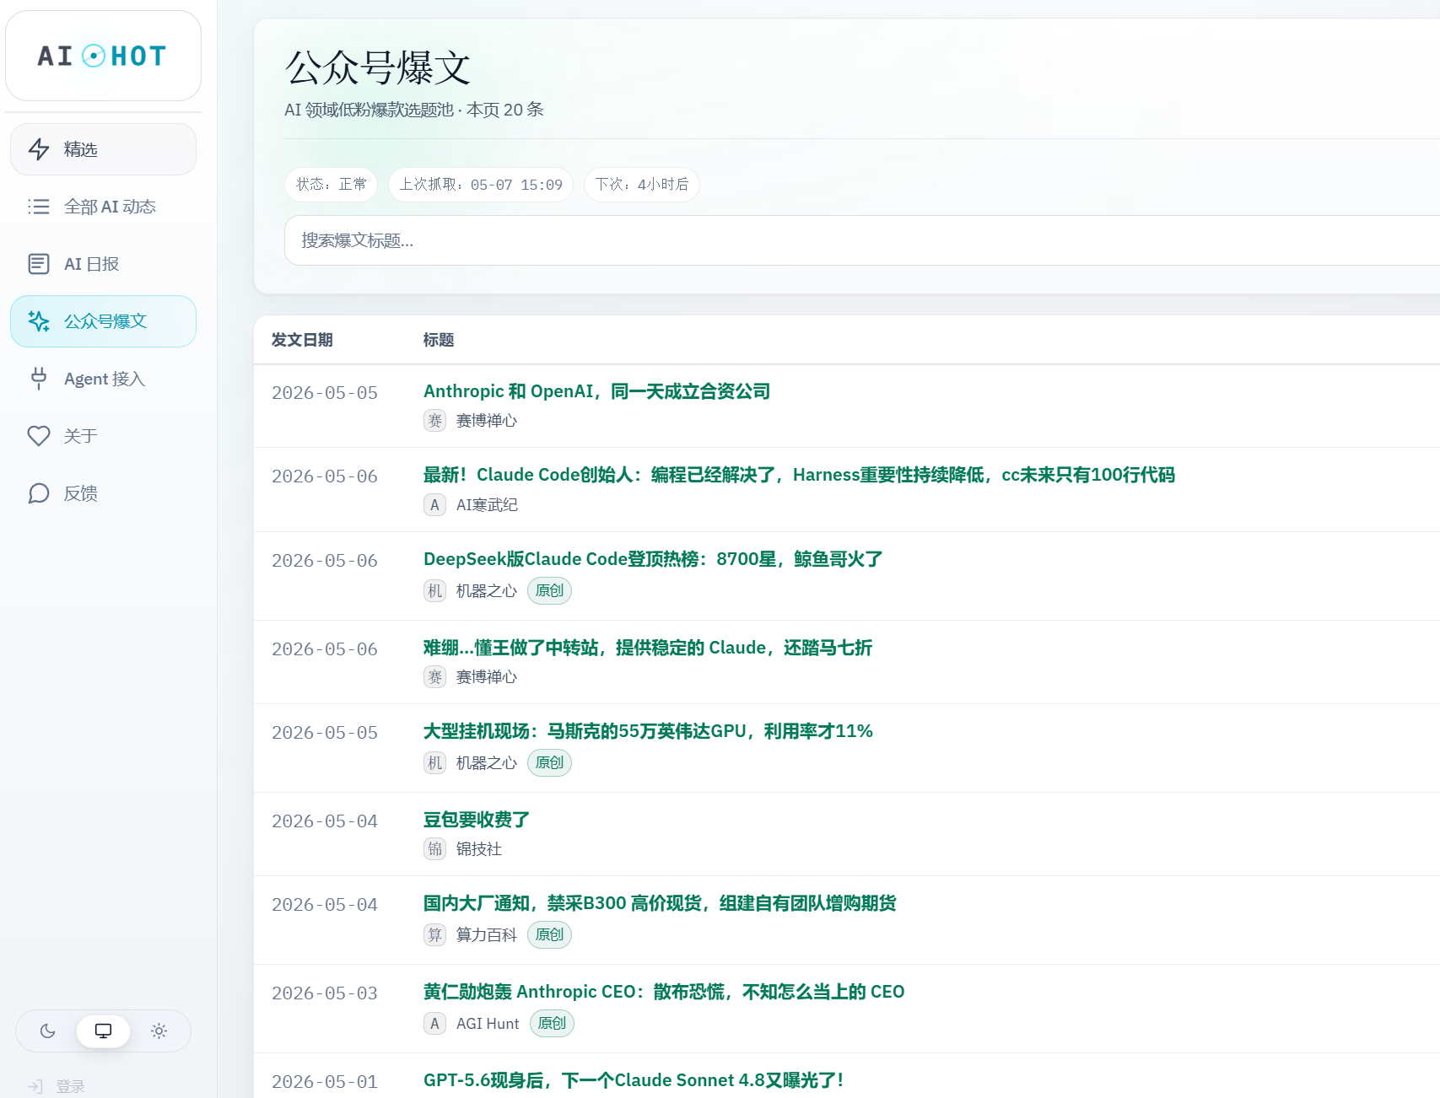This screenshot has height=1098, width=1440.
Task: Open article 难绷...懂王做了中转站
Action: pos(648,648)
